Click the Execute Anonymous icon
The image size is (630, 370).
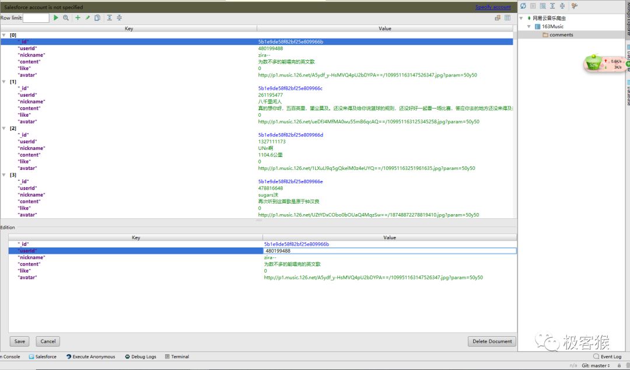click(x=69, y=357)
